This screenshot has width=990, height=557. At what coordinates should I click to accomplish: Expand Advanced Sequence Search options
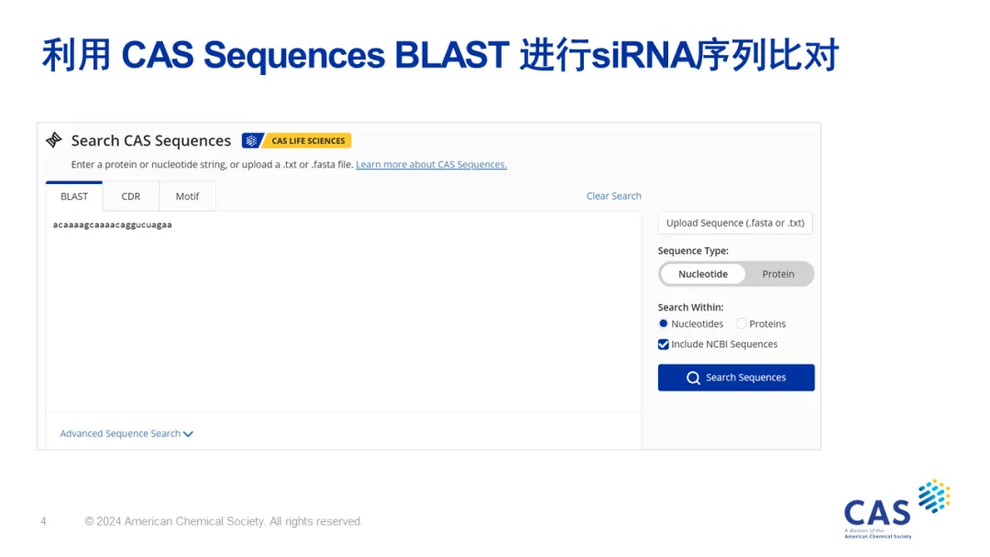pyautogui.click(x=120, y=434)
